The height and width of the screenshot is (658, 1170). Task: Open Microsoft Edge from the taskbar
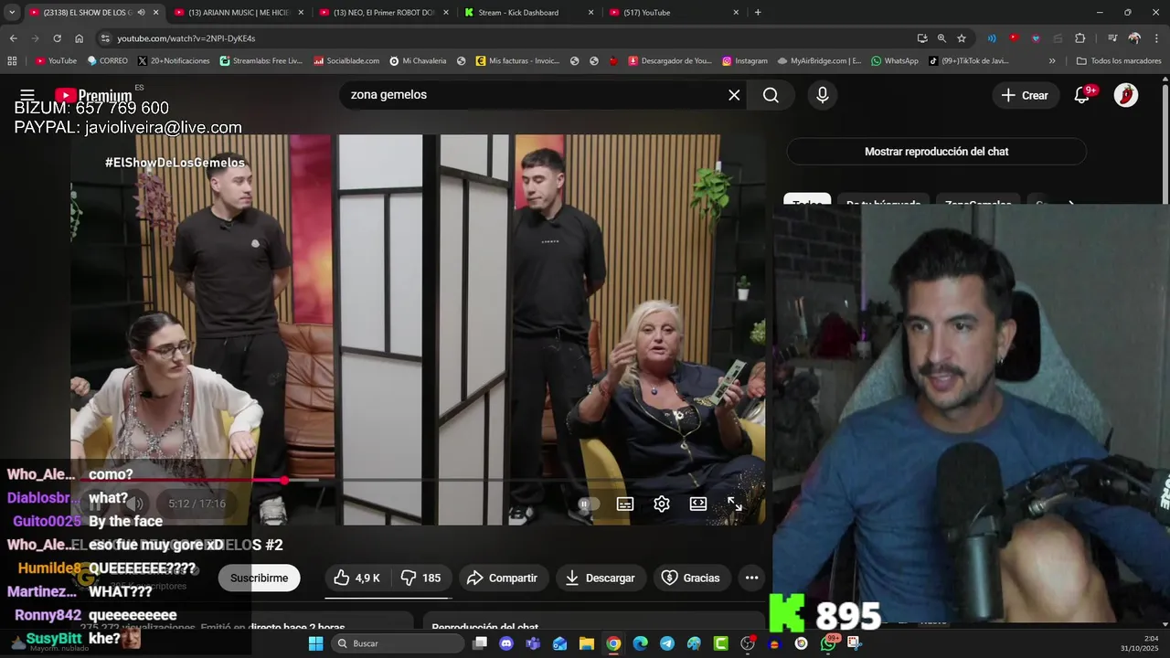pyautogui.click(x=640, y=643)
